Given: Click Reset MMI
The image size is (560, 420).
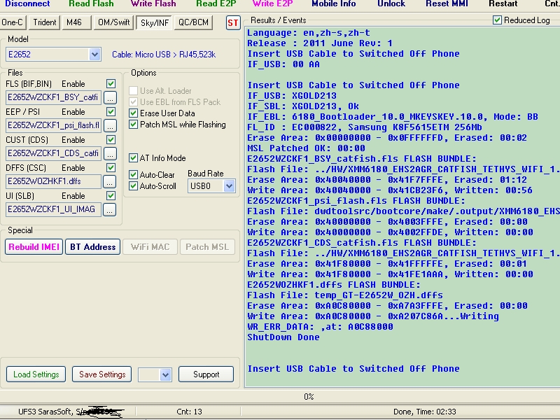Looking at the screenshot, I should pyautogui.click(x=447, y=4).
